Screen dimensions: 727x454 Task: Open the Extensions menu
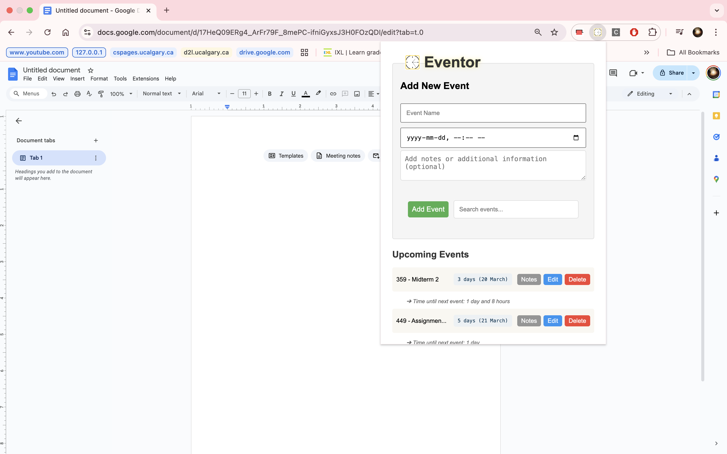click(x=146, y=79)
